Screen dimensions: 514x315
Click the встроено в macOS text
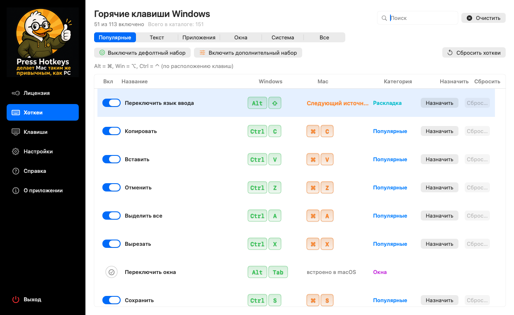[x=331, y=272]
